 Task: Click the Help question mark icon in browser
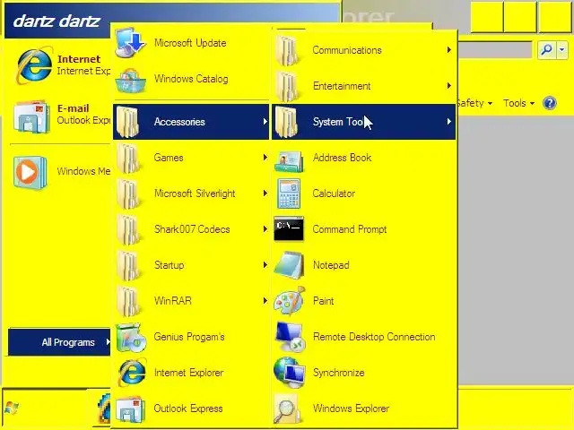(550, 103)
